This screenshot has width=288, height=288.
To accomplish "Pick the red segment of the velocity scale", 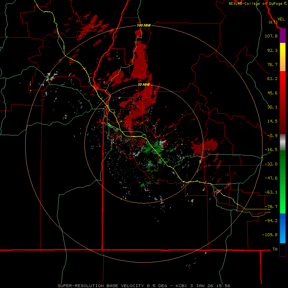I will coord(283,102).
